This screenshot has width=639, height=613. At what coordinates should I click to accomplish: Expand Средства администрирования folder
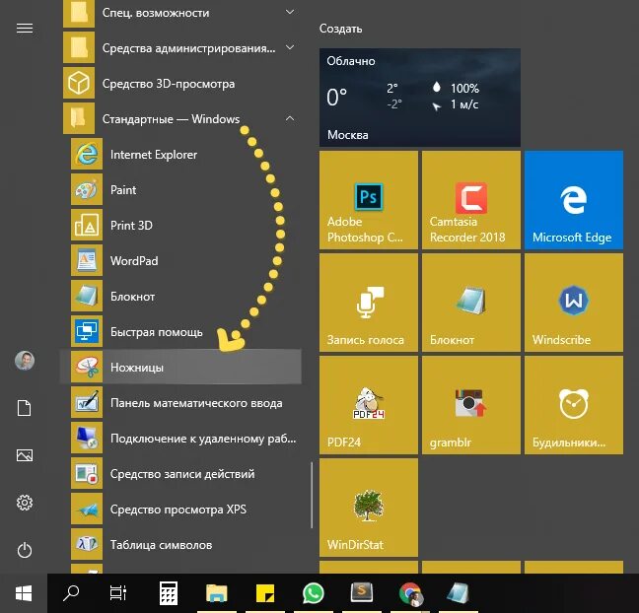181,48
